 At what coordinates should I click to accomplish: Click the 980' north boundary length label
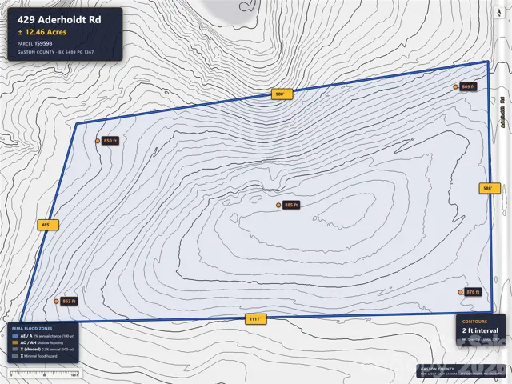click(282, 94)
